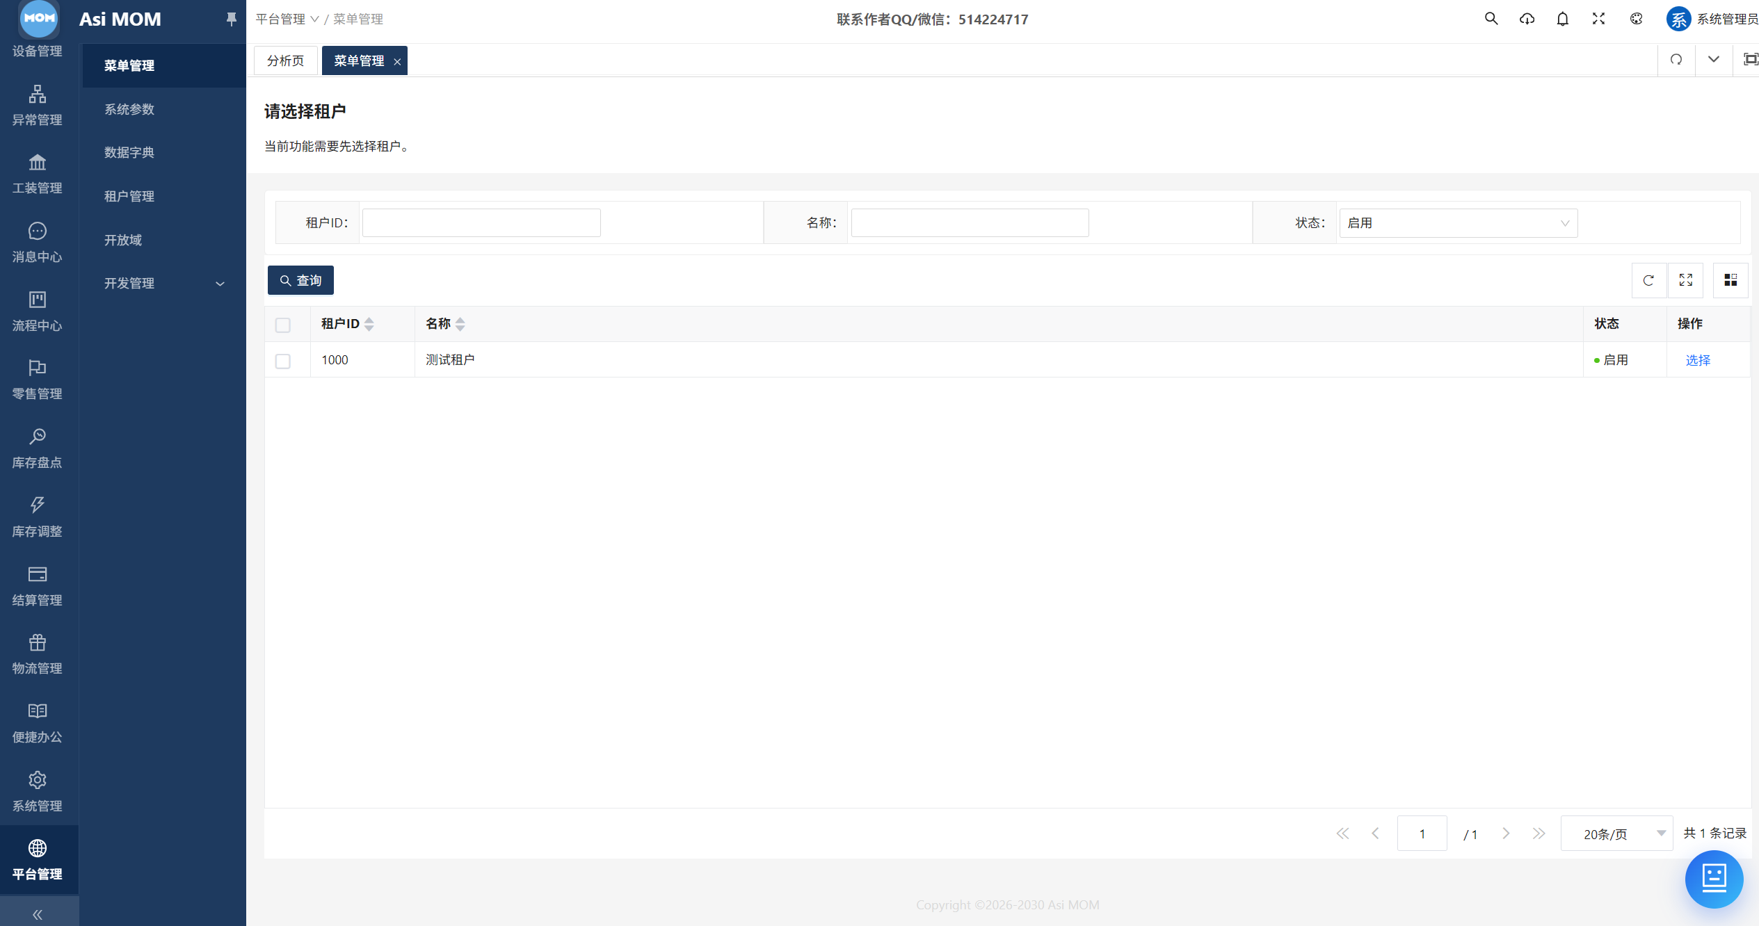Open 菜单管理 in side menu

(164, 65)
